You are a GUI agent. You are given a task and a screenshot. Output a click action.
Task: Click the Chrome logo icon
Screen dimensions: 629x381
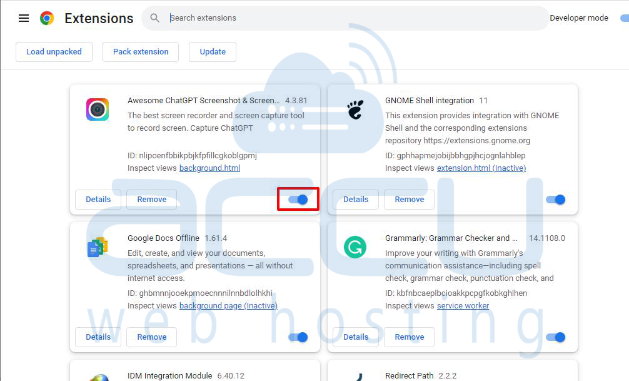click(47, 18)
